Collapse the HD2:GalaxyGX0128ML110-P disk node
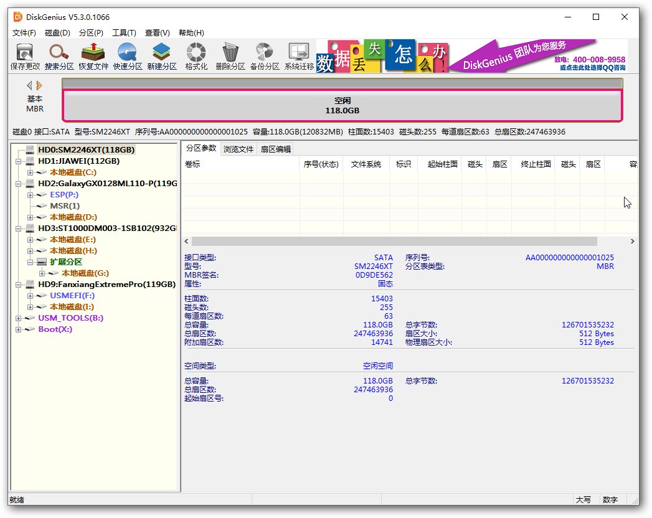This screenshot has width=652, height=518. [x=19, y=183]
